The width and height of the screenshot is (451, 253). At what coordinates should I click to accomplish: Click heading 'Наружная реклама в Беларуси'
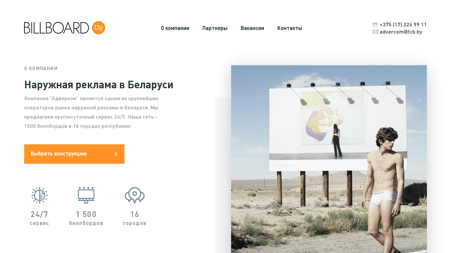click(99, 85)
